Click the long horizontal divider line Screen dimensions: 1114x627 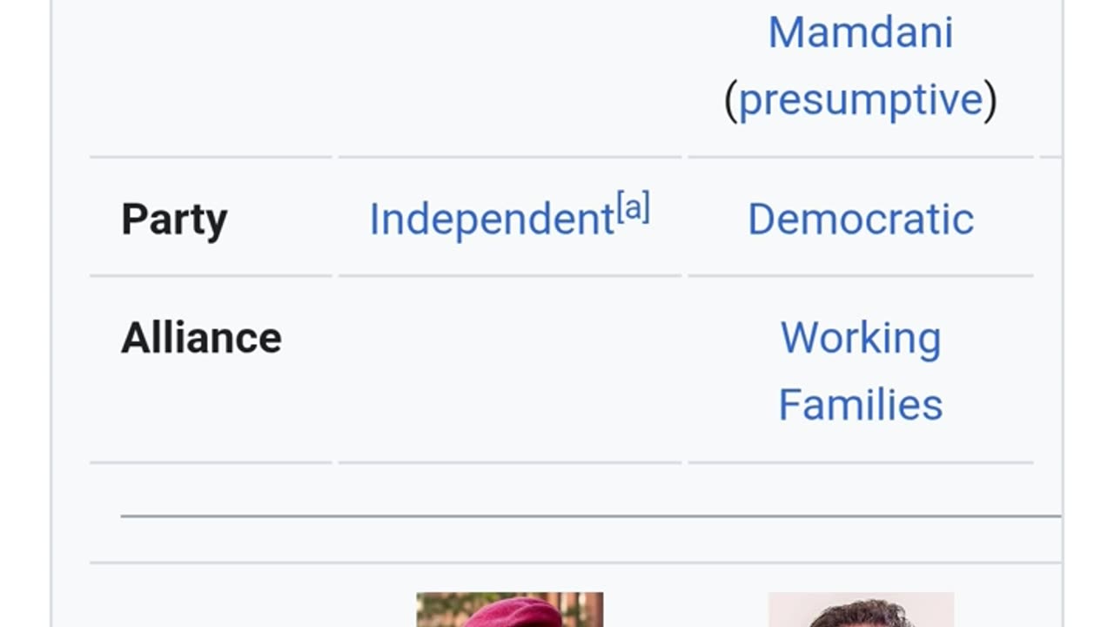(590, 516)
